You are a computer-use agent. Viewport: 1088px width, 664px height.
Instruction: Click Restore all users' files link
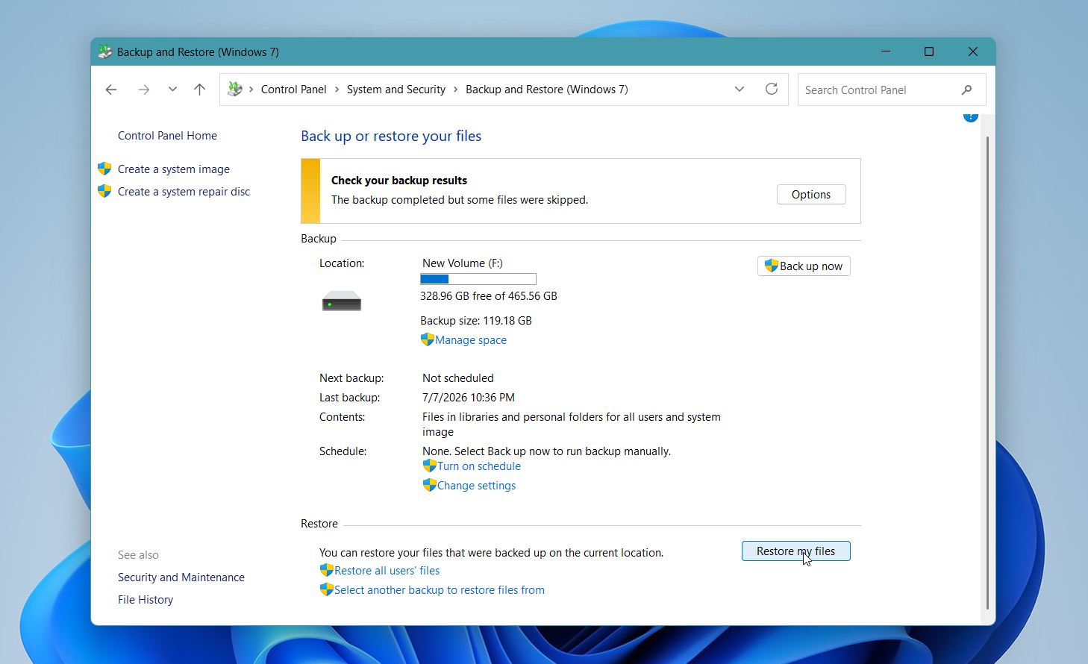click(x=387, y=571)
